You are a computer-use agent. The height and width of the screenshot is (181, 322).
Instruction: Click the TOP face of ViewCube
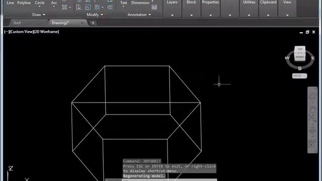300,49
